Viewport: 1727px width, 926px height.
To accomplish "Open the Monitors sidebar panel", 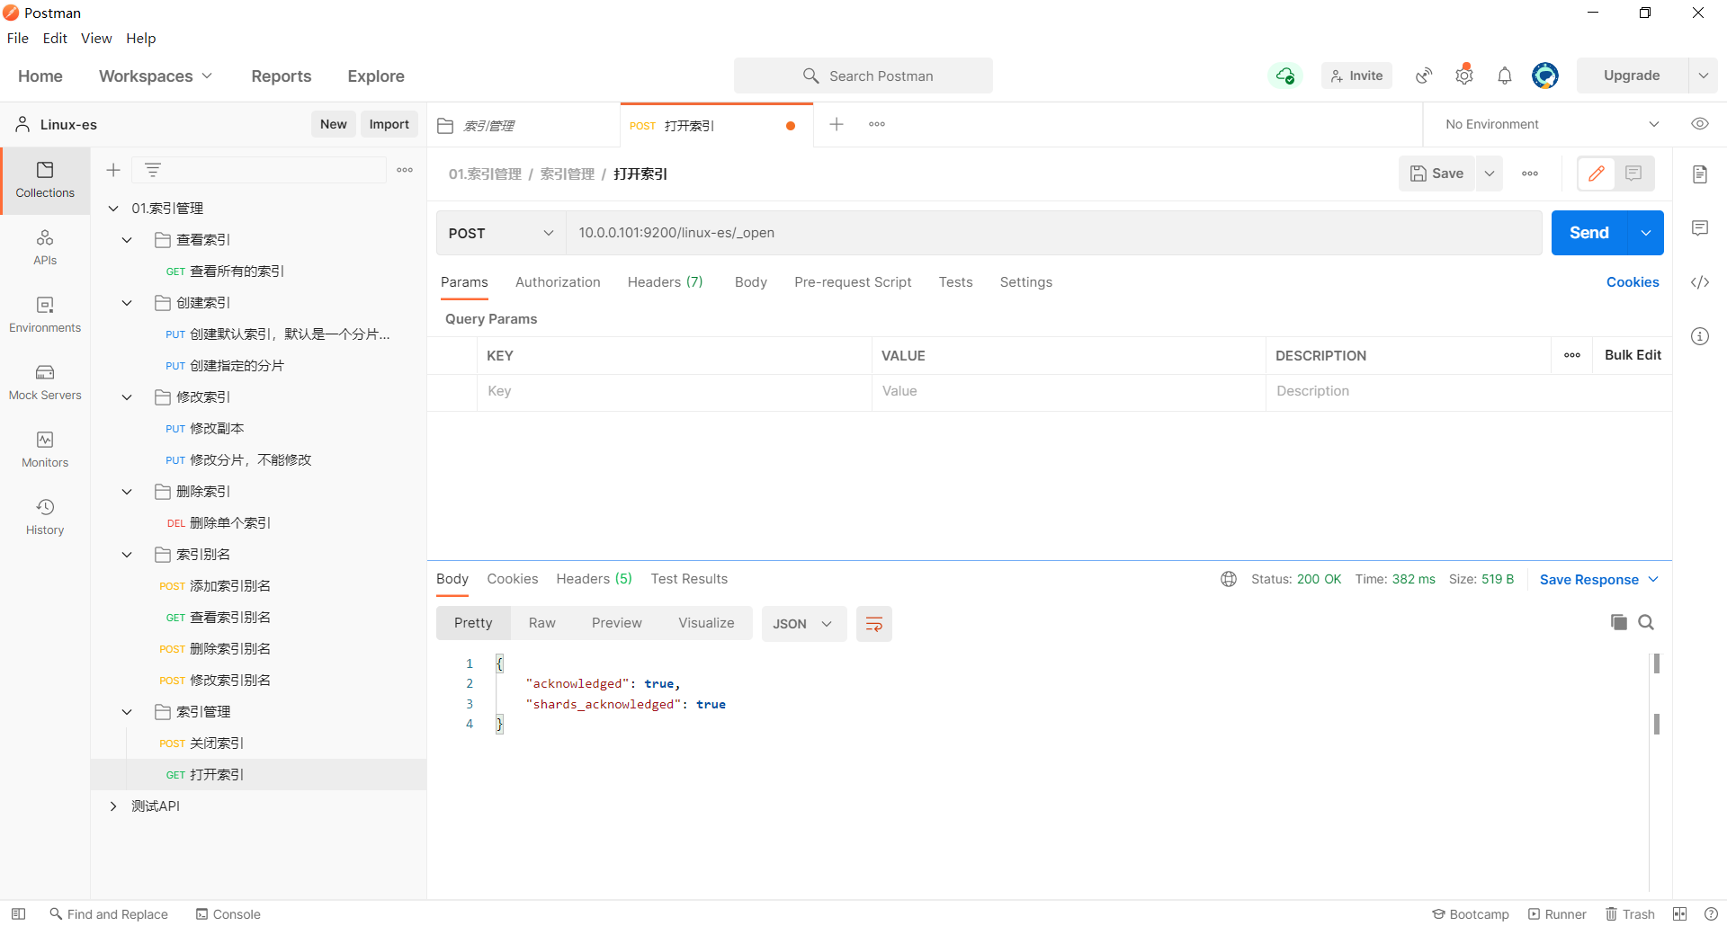I will coord(45,450).
